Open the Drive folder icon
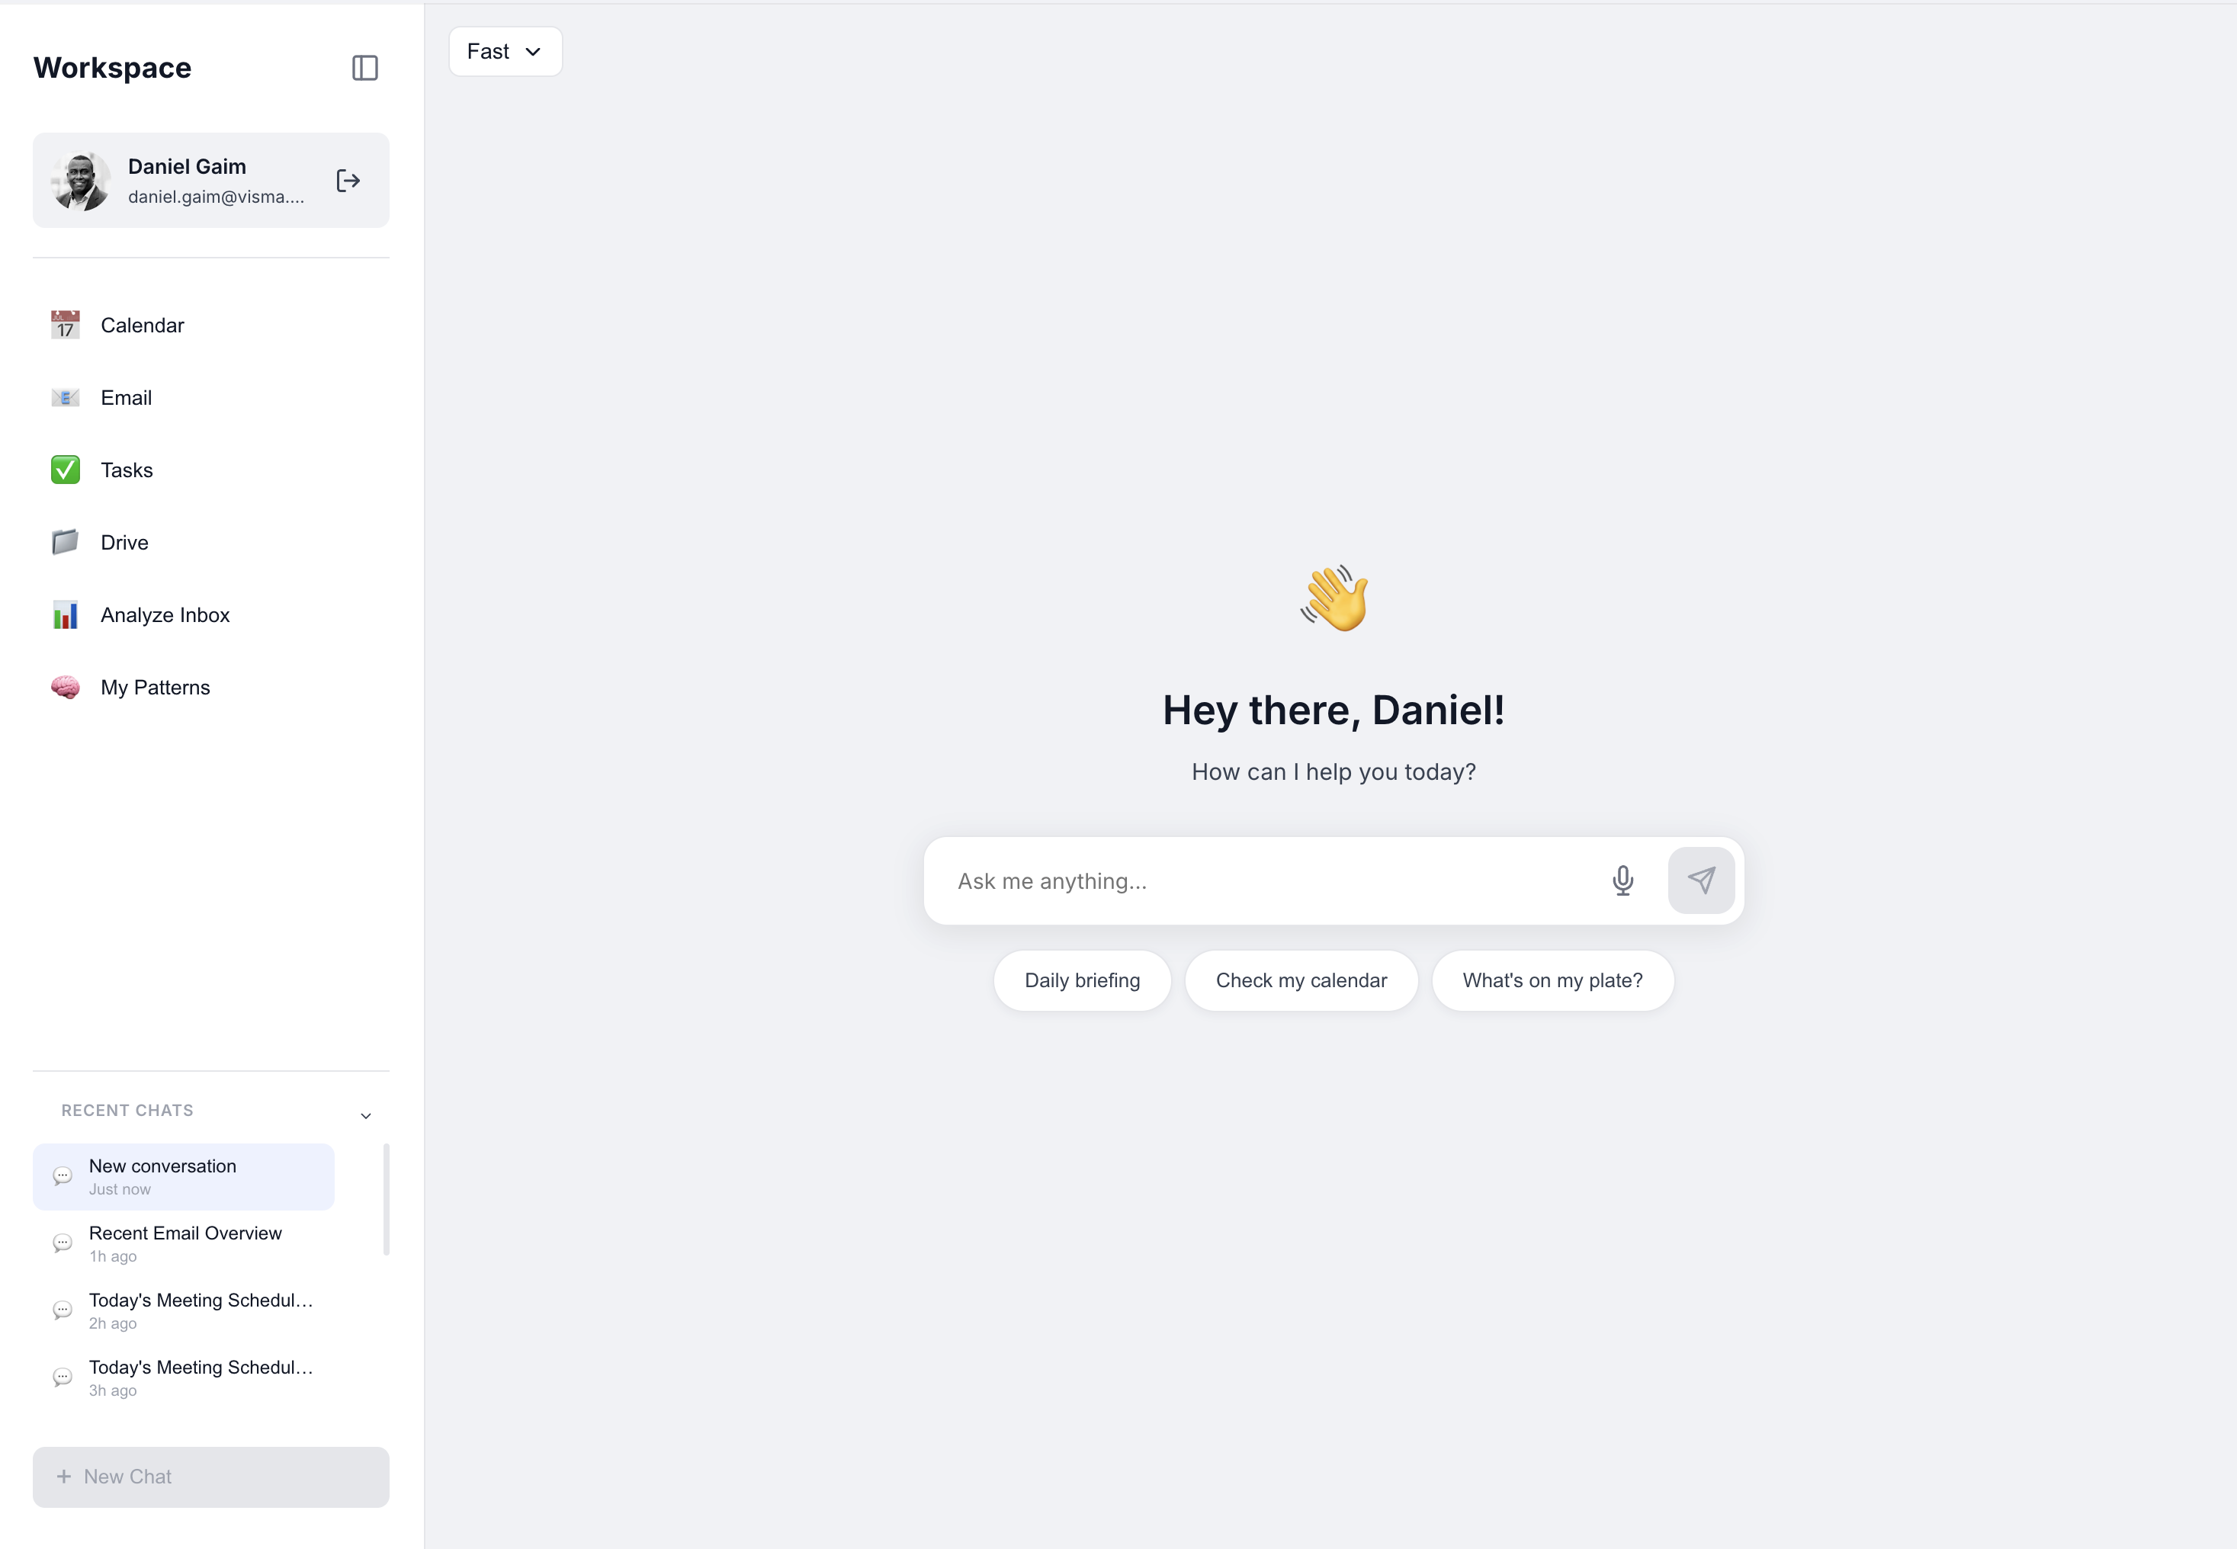 tap(65, 543)
